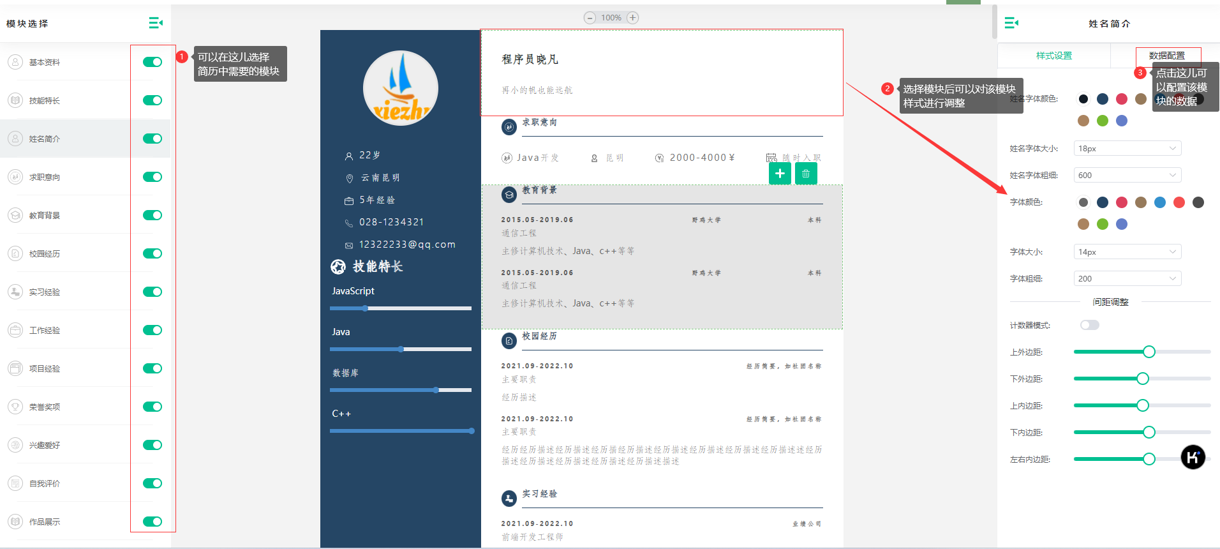
Task: Adjust the 下外边距 slider handle
Action: [1143, 379]
